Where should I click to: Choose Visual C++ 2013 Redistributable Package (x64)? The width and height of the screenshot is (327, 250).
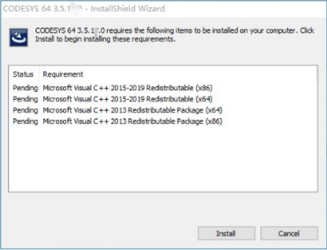163,110
